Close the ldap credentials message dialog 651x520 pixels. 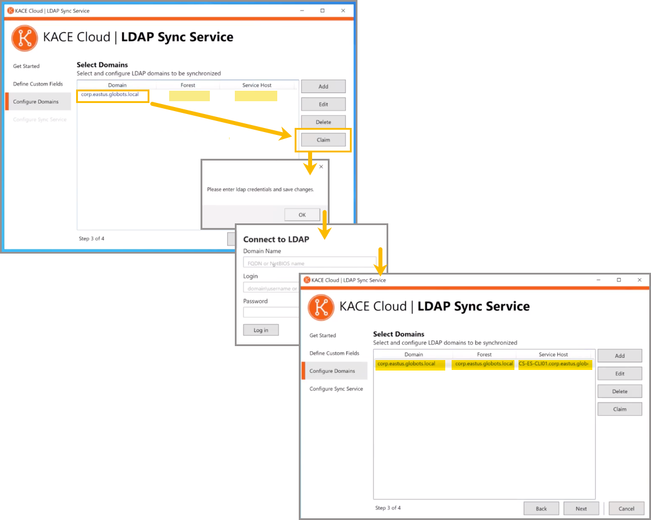pos(321,166)
